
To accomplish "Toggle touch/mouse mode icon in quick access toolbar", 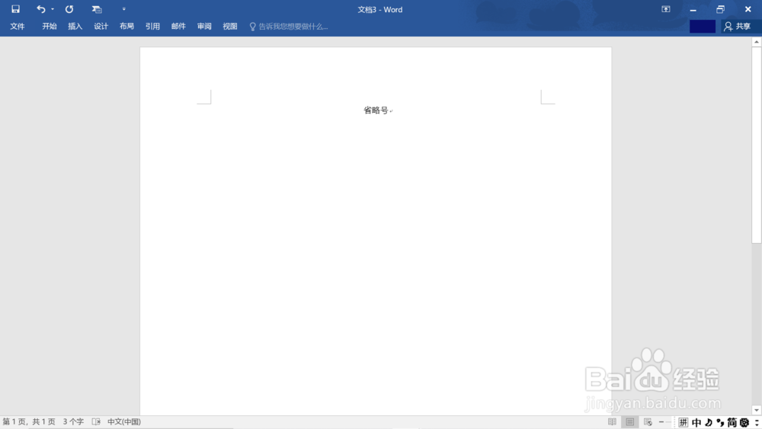I will 97,9.
